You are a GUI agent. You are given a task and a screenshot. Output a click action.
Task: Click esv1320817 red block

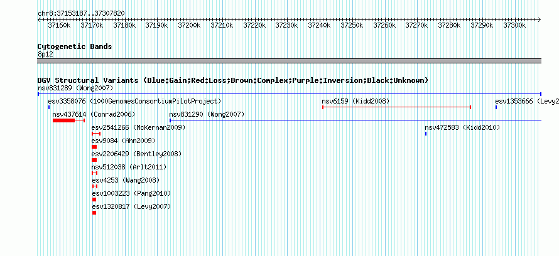[94, 213]
